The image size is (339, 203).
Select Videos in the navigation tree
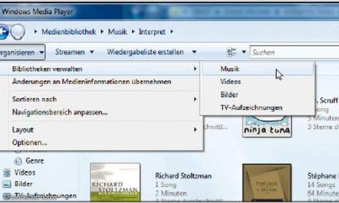tap(25, 173)
